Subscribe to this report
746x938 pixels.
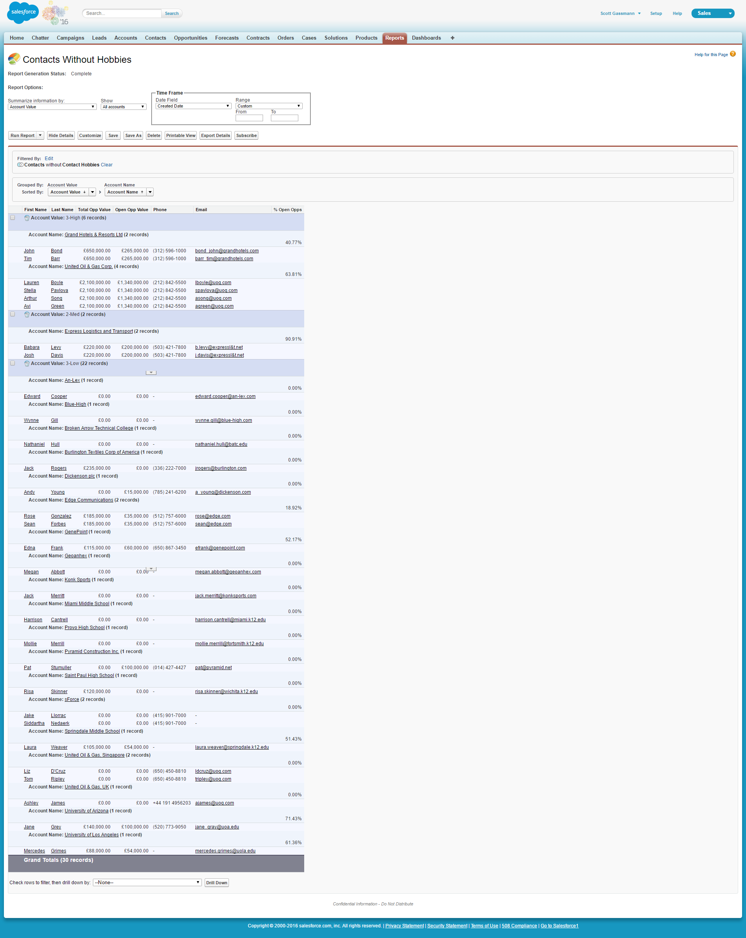pos(246,135)
